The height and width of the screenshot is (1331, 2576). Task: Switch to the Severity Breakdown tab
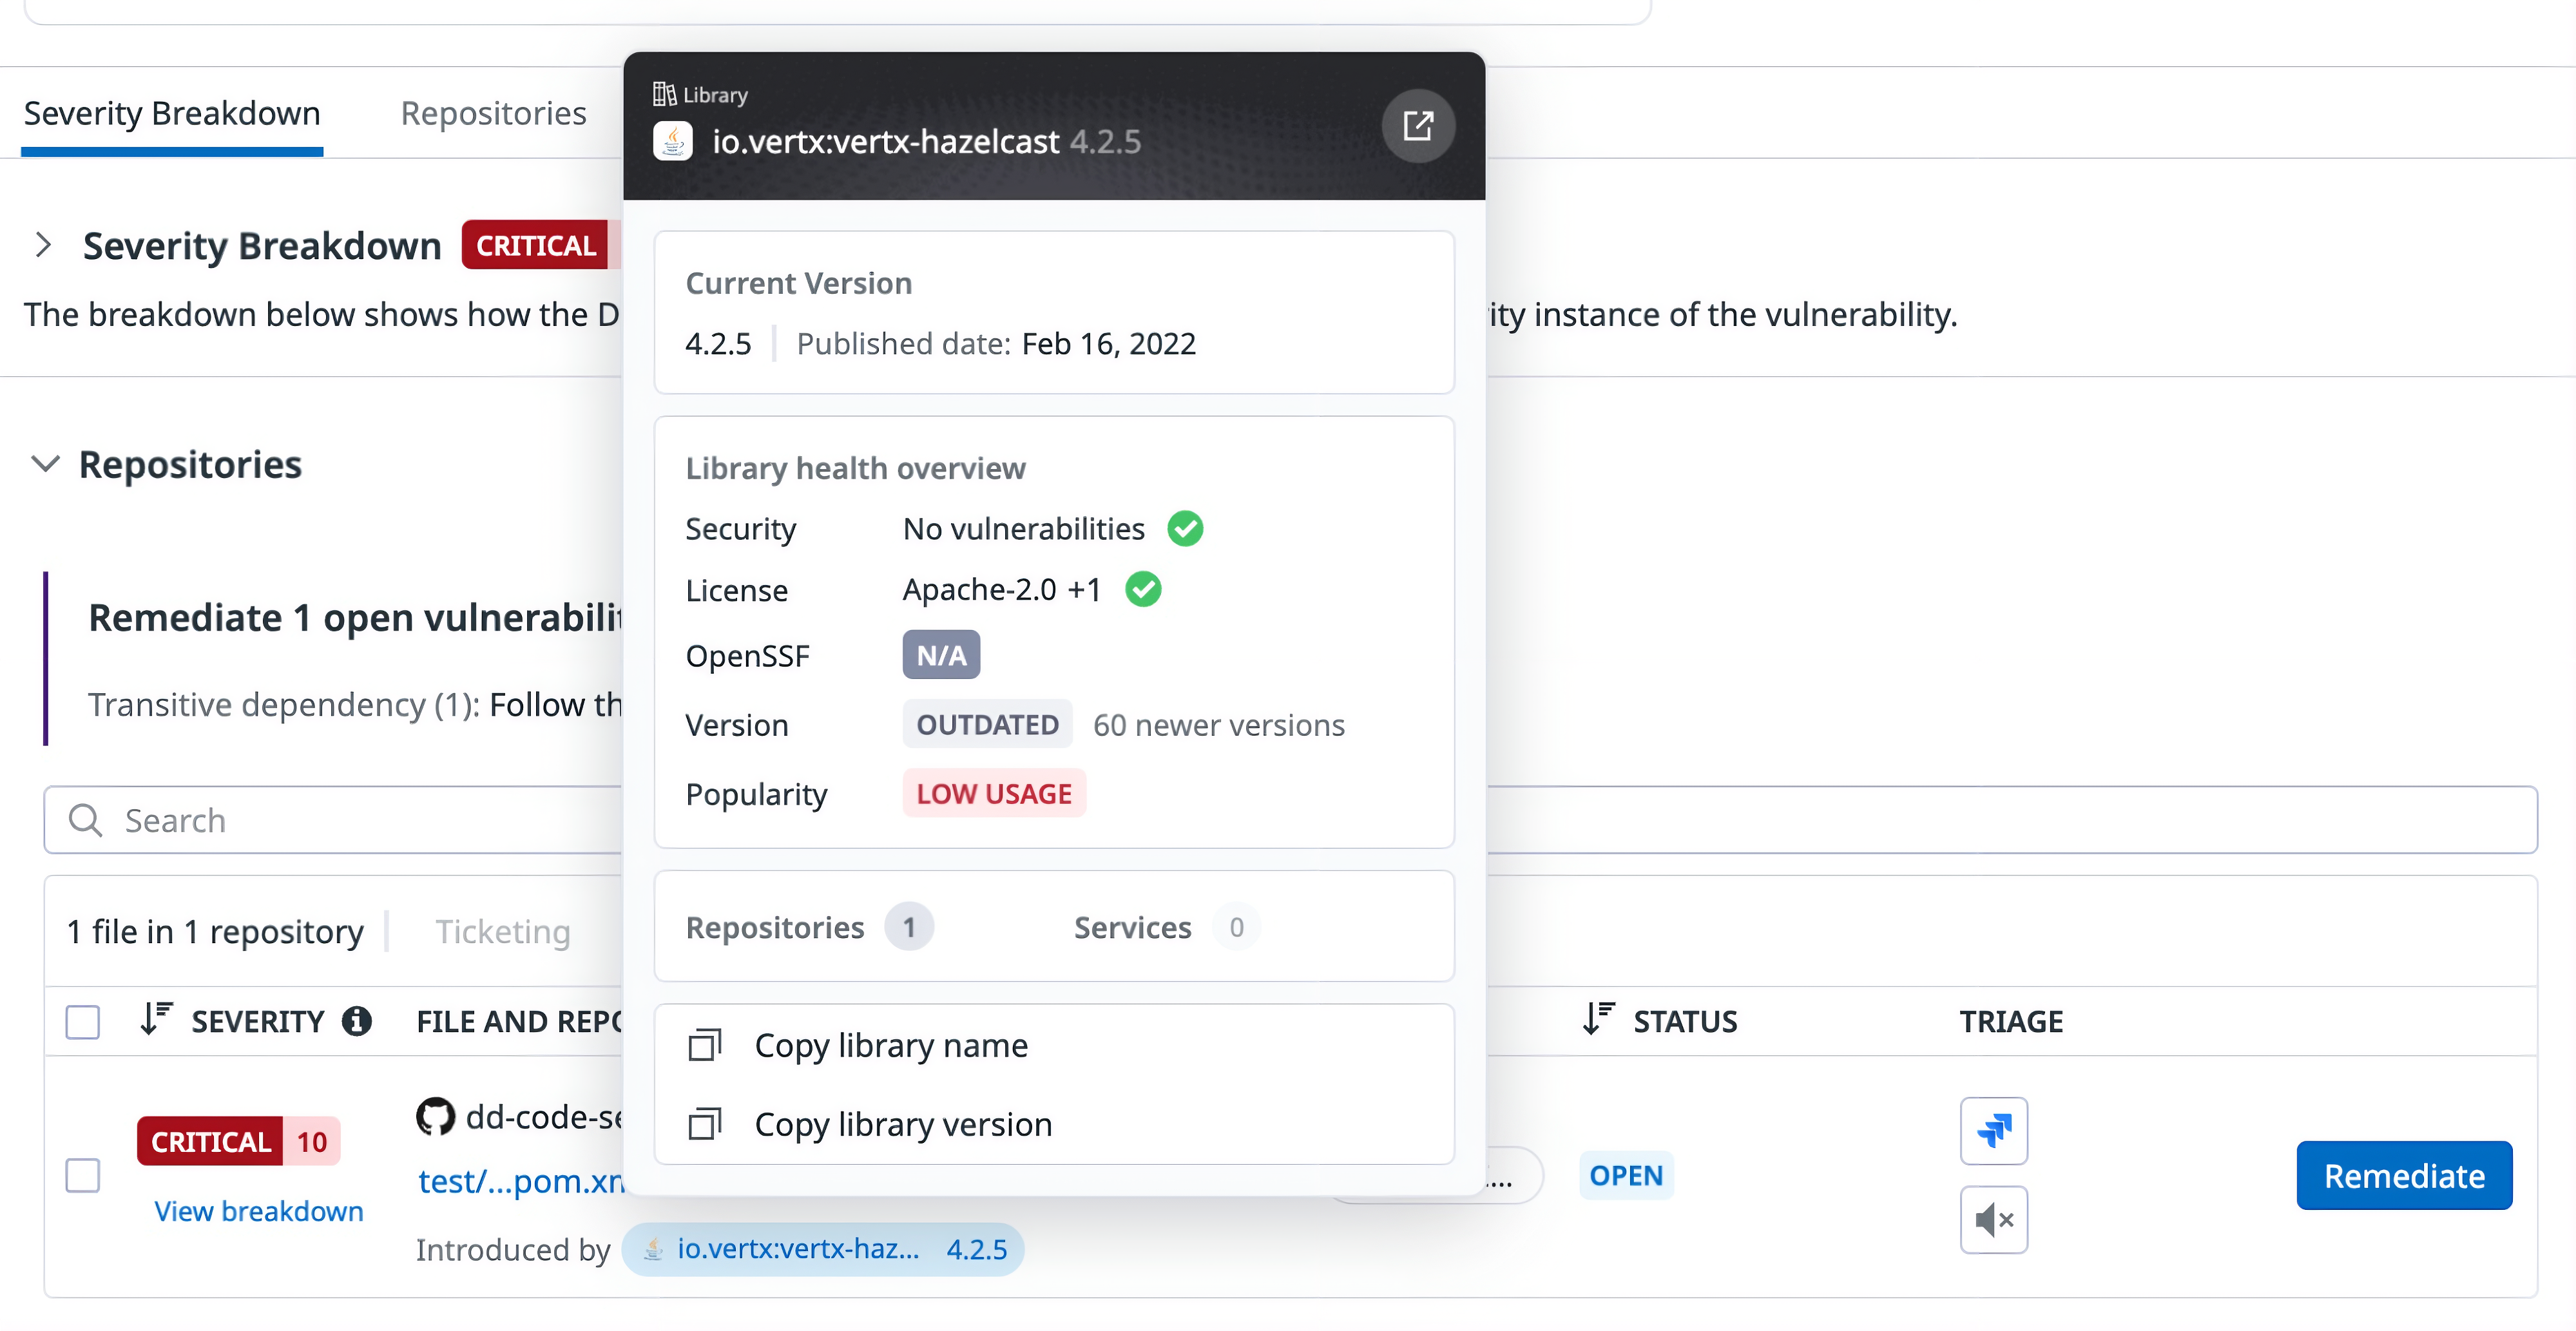[x=171, y=113]
